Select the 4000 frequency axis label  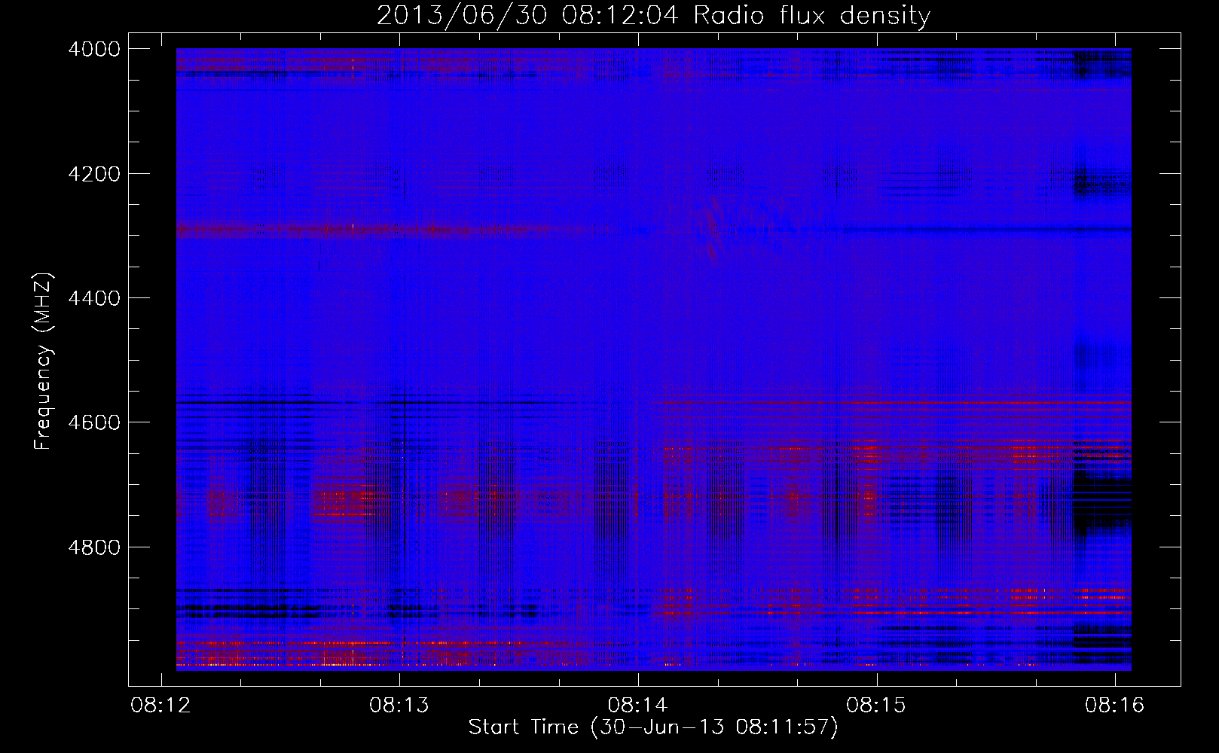click(94, 49)
